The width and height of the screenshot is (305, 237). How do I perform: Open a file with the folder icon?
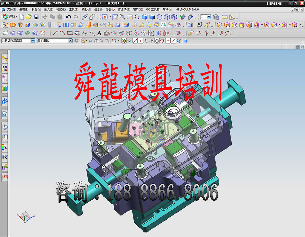pos(29,17)
